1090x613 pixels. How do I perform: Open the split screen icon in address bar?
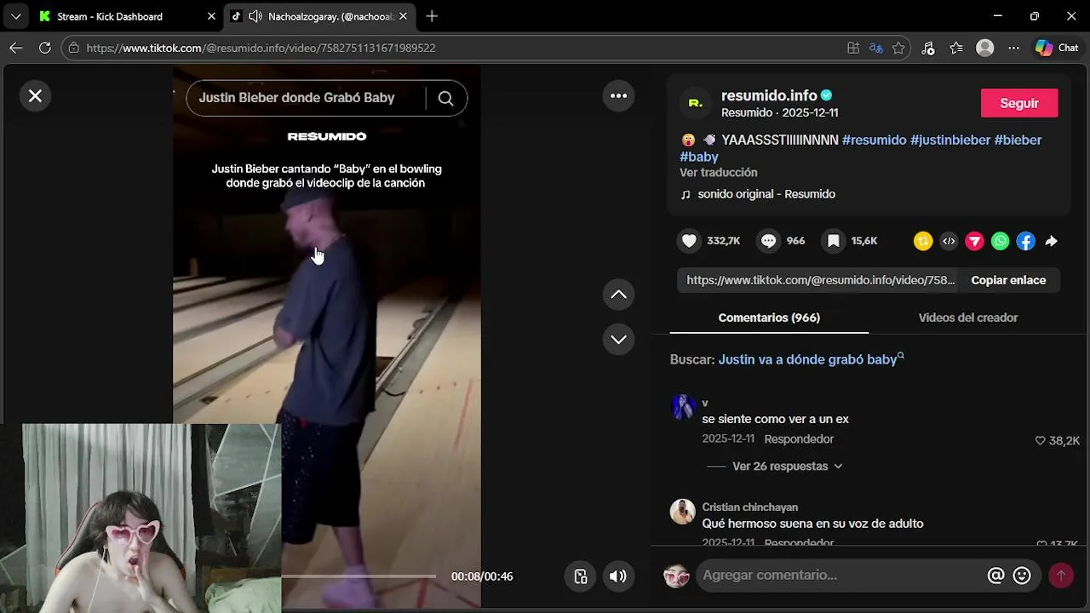tap(852, 49)
